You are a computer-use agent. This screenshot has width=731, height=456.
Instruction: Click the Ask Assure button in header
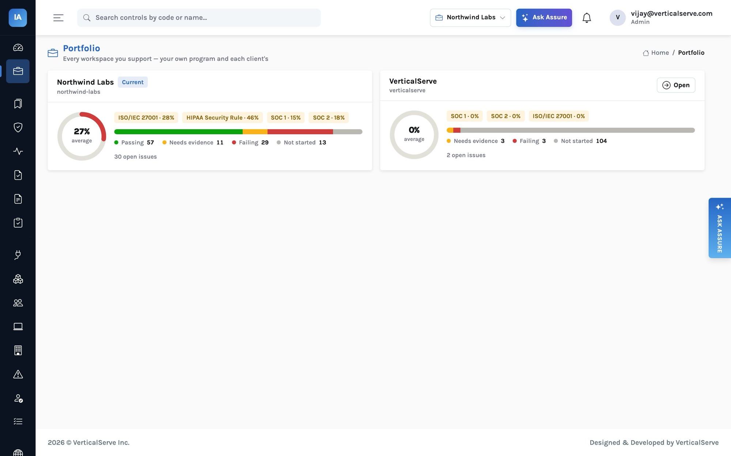544,18
